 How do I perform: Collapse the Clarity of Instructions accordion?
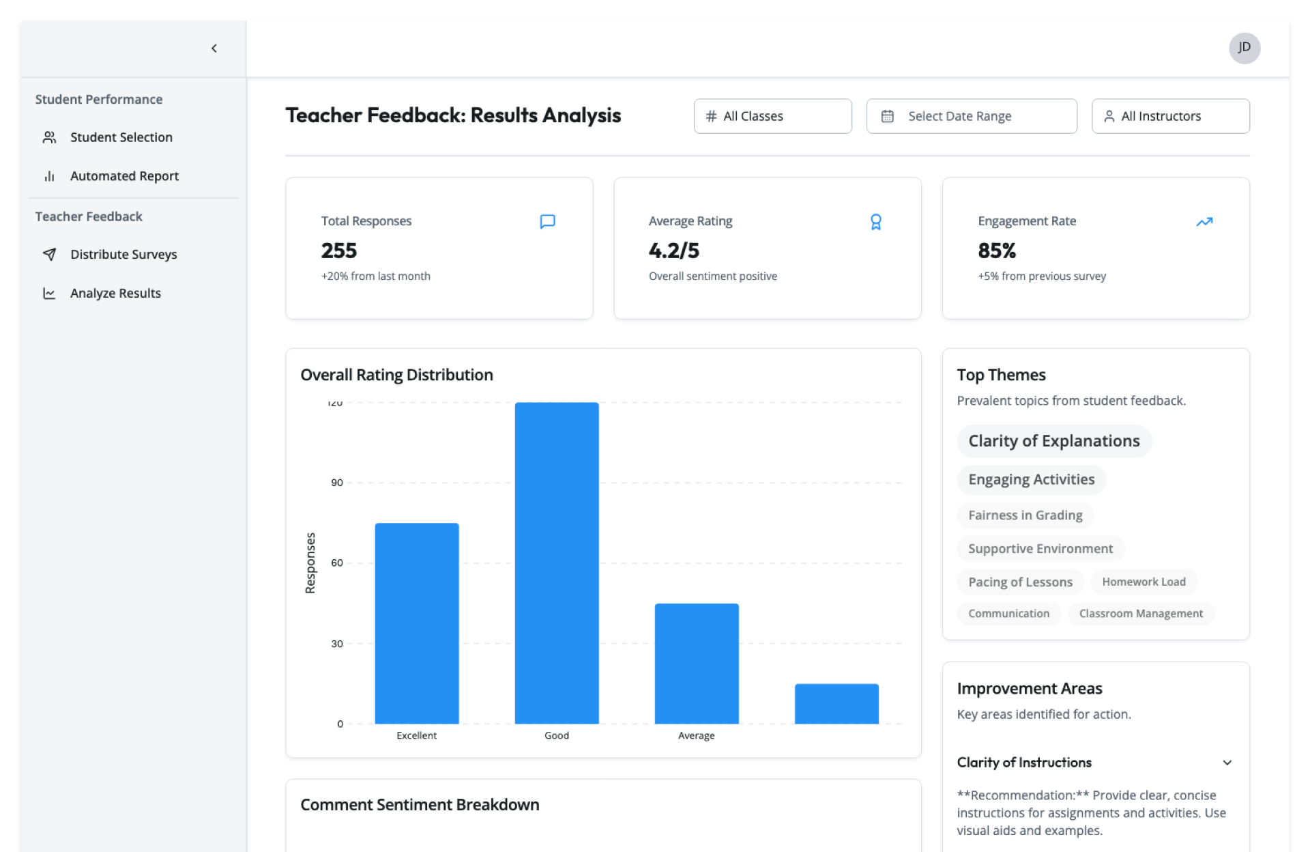point(1226,763)
